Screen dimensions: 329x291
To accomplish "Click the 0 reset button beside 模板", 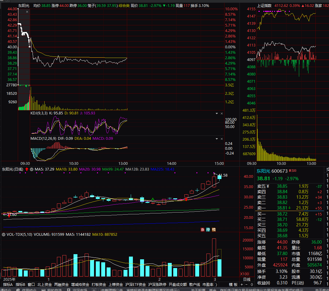I will point(252,284).
